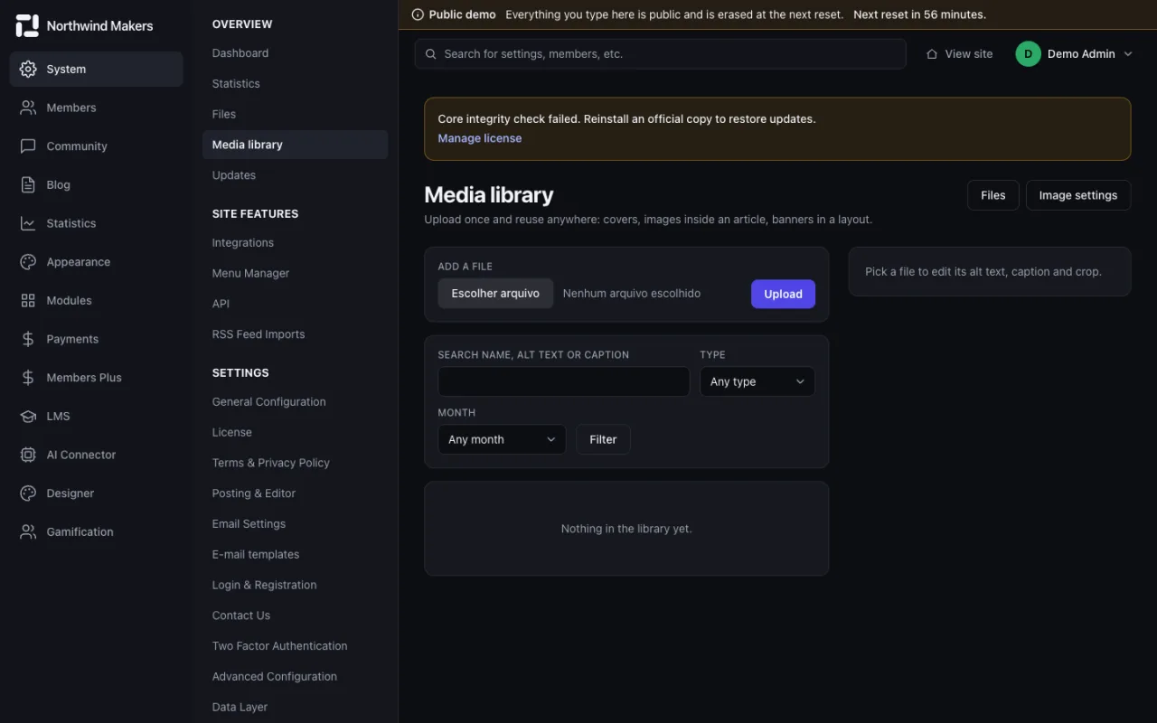This screenshot has height=723, width=1157.
Task: Click the Members people icon
Action: click(x=28, y=108)
